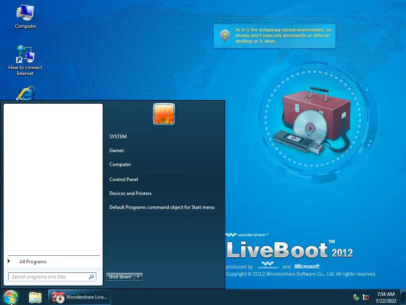This screenshot has width=406, height=305.
Task: Open the clock showing 7:54 AM
Action: tap(386, 297)
